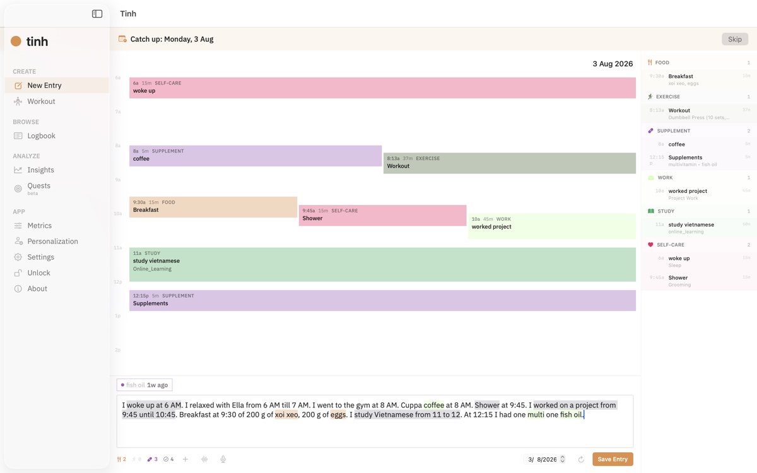Click the Personalization person icon
This screenshot has height=473, width=757.
pyautogui.click(x=18, y=241)
